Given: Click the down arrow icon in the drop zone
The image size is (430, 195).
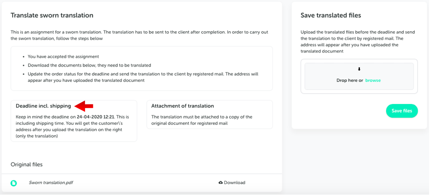Looking at the screenshot, I should tap(359, 69).
